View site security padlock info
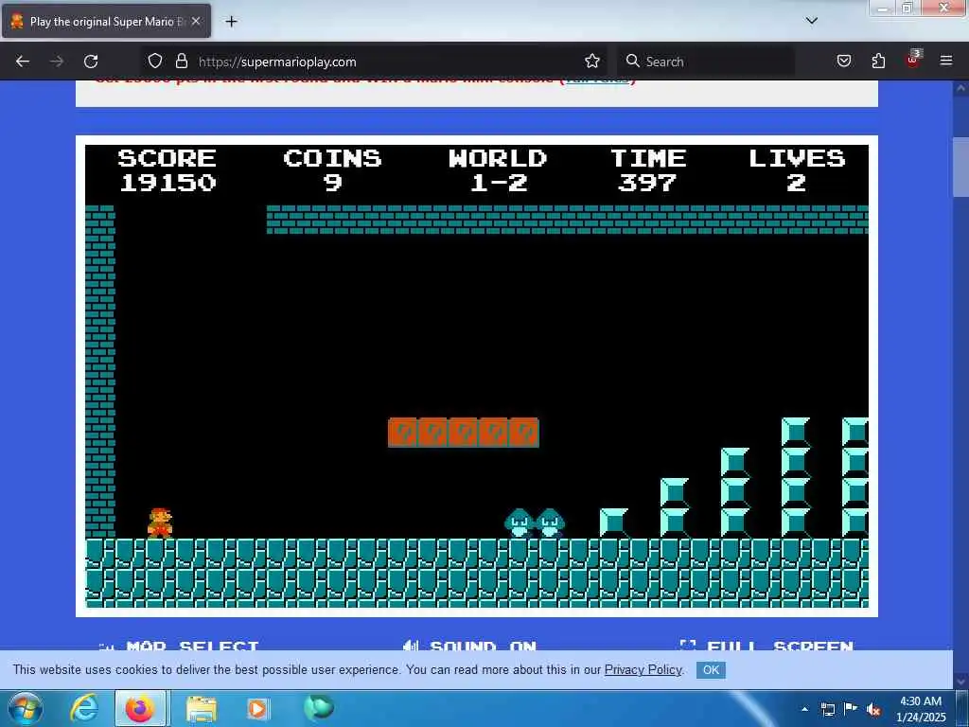969x727 pixels. tap(181, 62)
